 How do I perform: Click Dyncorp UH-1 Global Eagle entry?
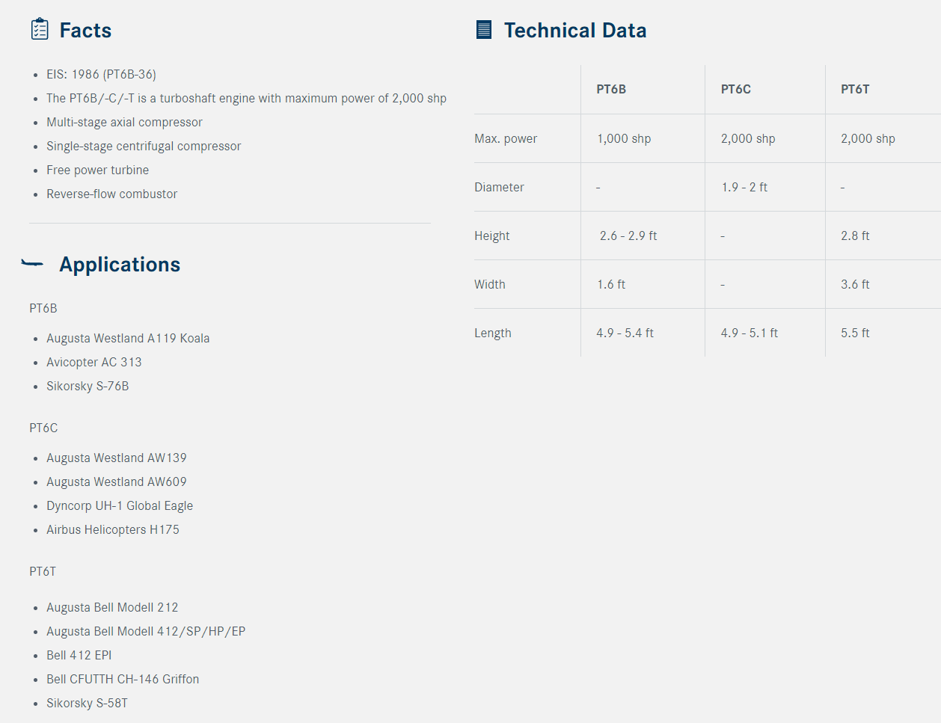[x=120, y=505]
